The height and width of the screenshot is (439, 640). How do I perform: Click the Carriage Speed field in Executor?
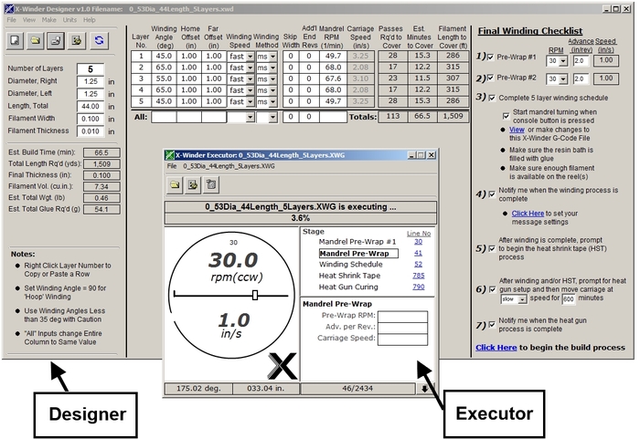tap(403, 340)
